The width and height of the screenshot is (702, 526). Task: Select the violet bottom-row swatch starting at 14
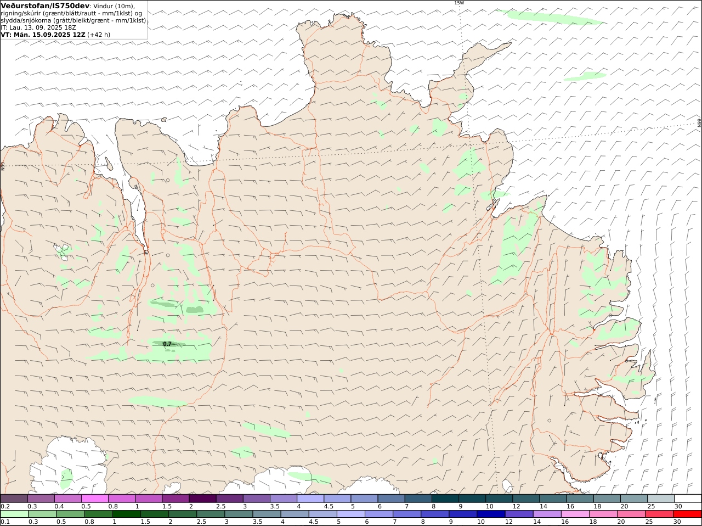click(x=547, y=514)
